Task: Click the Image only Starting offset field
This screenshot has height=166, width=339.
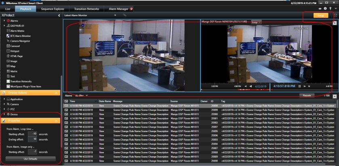Action: [x=33, y=152]
